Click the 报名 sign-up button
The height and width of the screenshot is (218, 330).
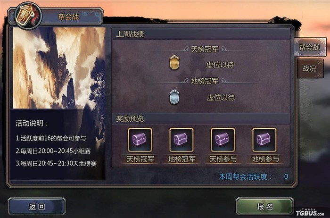(x=264, y=207)
